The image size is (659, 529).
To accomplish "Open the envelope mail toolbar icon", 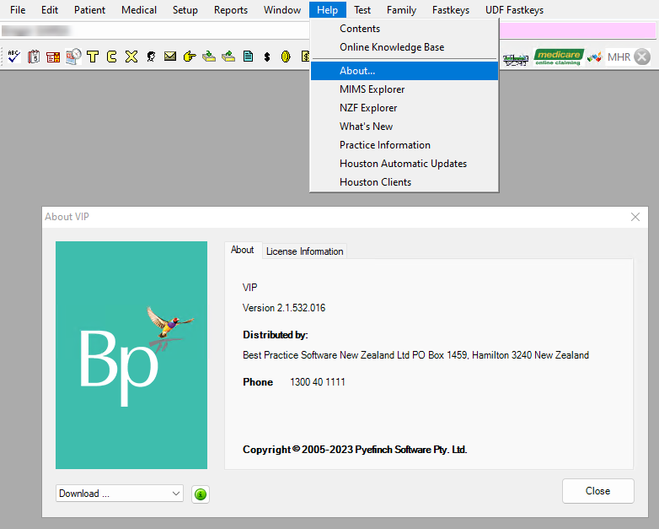I will pos(170,56).
